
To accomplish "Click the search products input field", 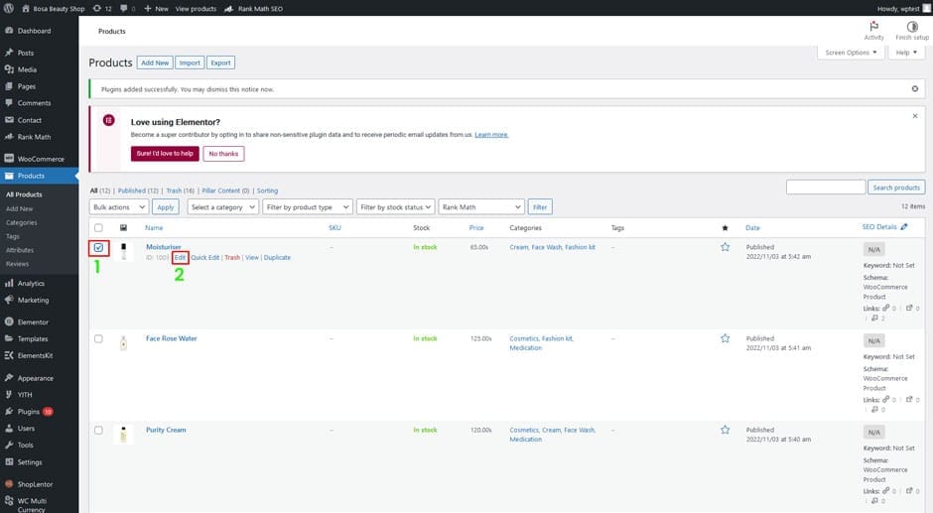I will (825, 187).
